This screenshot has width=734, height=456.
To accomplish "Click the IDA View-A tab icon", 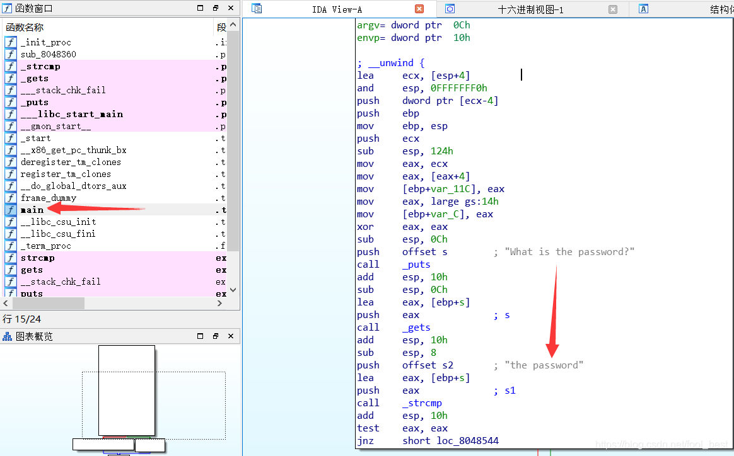I will coord(257,8).
